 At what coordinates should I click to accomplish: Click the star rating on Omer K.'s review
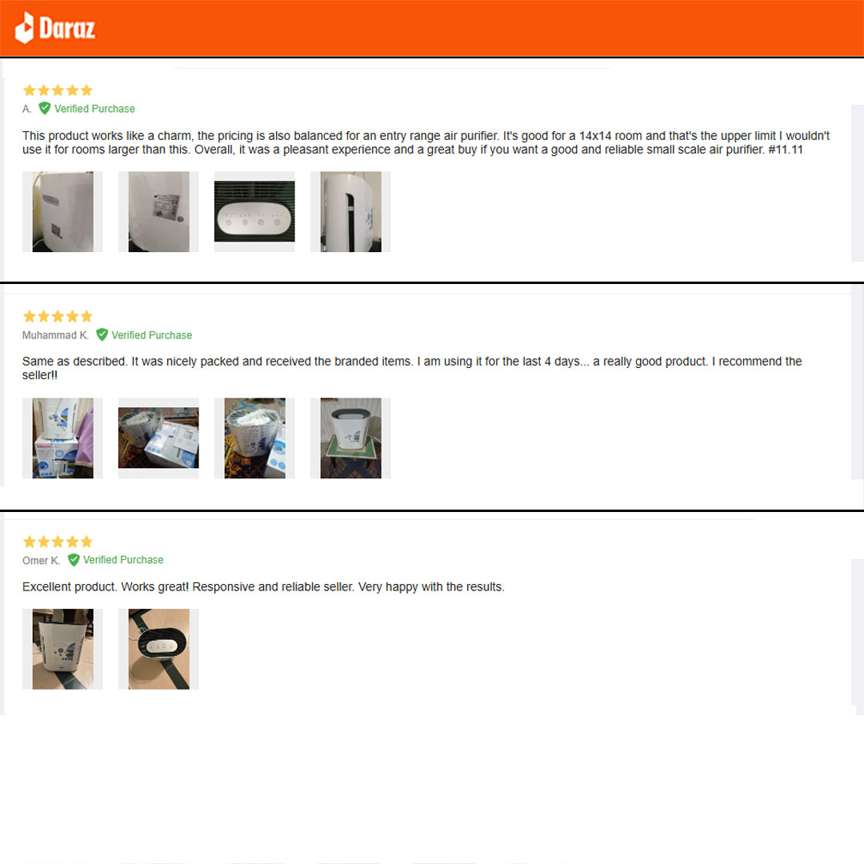pyautogui.click(x=58, y=542)
